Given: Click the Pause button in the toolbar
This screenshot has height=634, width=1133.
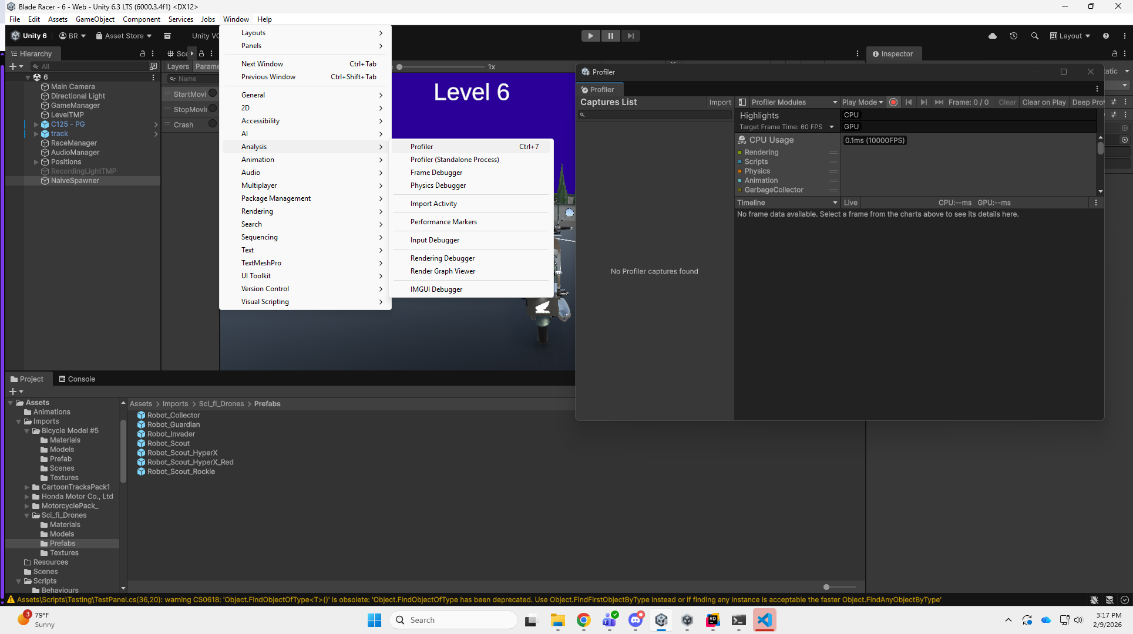Looking at the screenshot, I should [611, 36].
